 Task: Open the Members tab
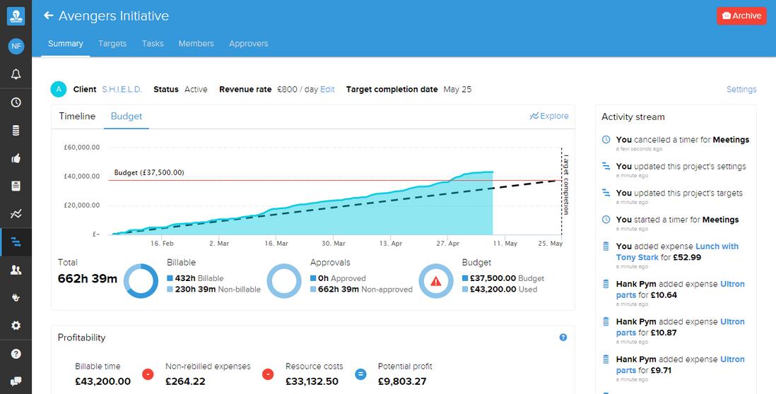pyautogui.click(x=196, y=44)
